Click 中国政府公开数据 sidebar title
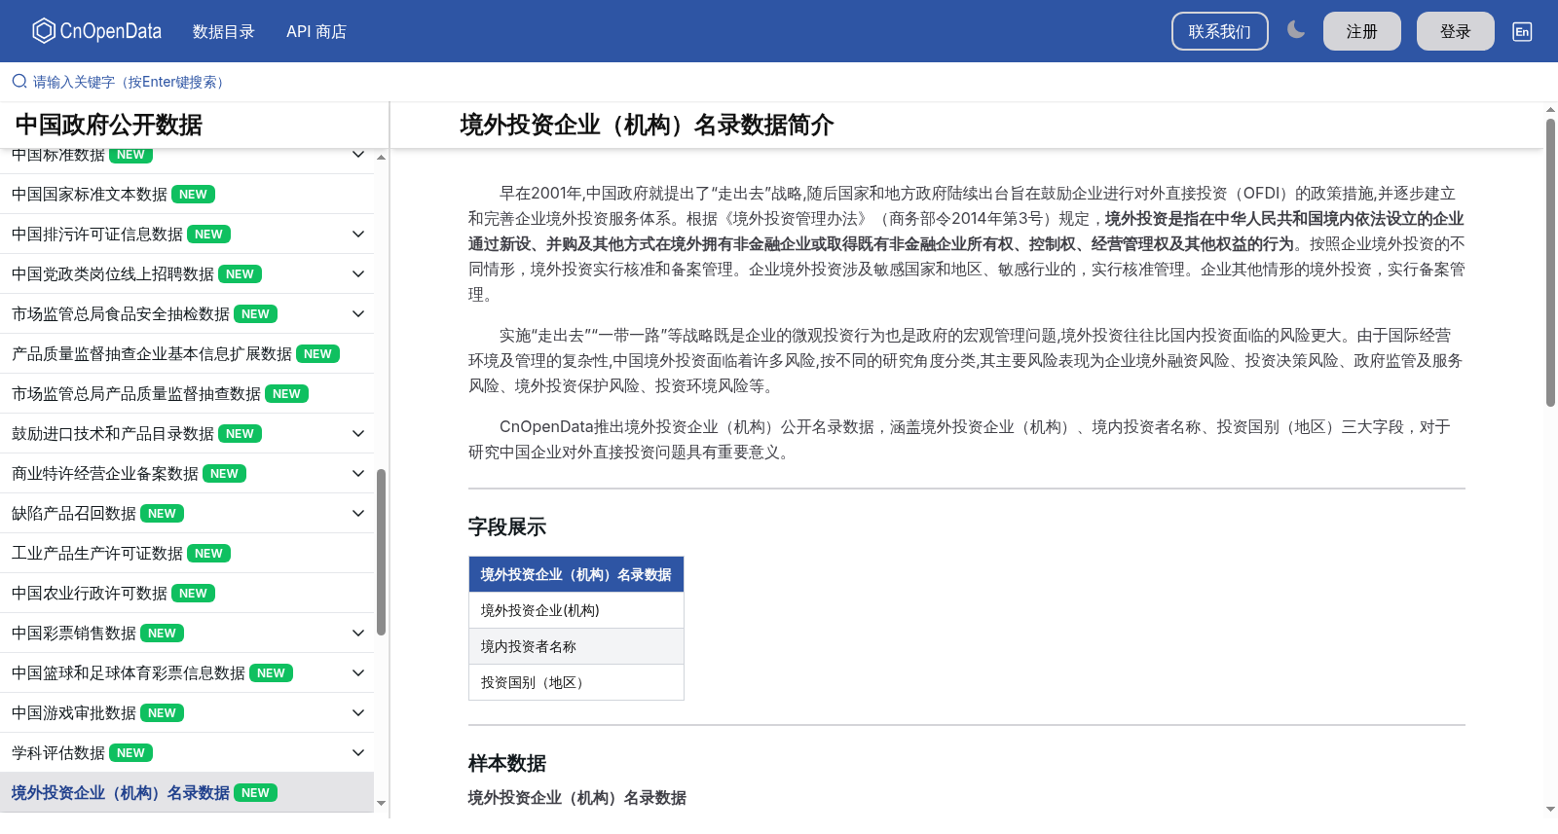 click(x=109, y=125)
